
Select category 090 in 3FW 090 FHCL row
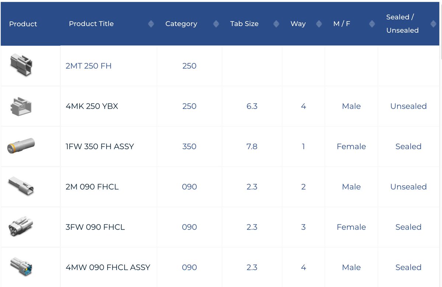[189, 227]
